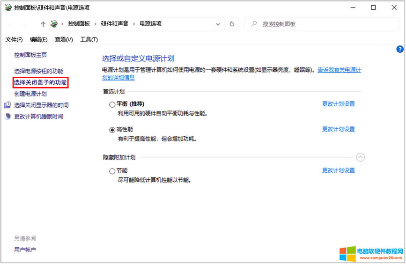Click the search magnifier icon

tap(253, 24)
